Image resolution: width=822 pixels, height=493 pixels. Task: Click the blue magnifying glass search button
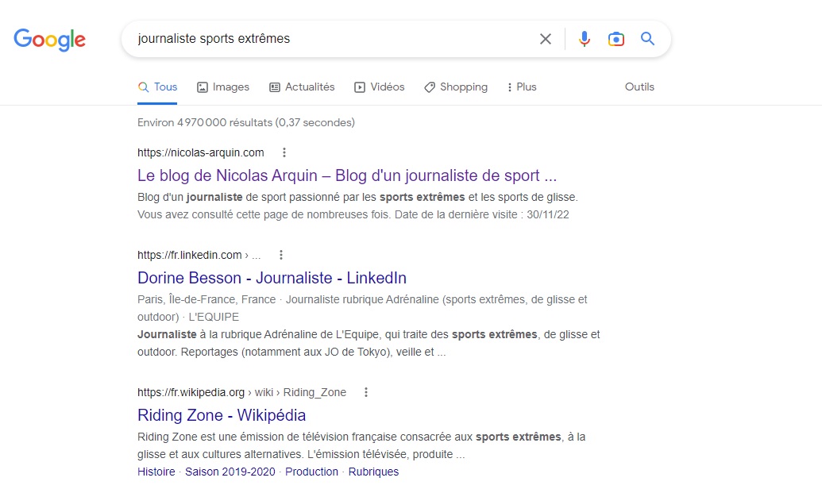click(648, 39)
